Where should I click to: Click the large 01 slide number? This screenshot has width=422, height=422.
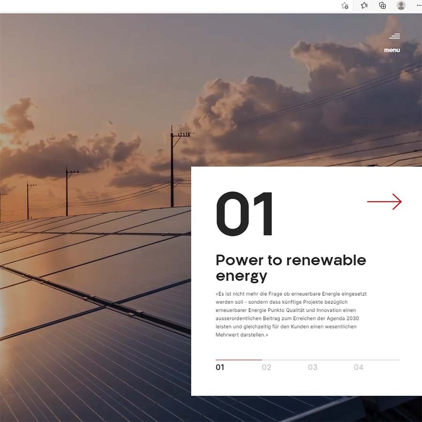(244, 214)
